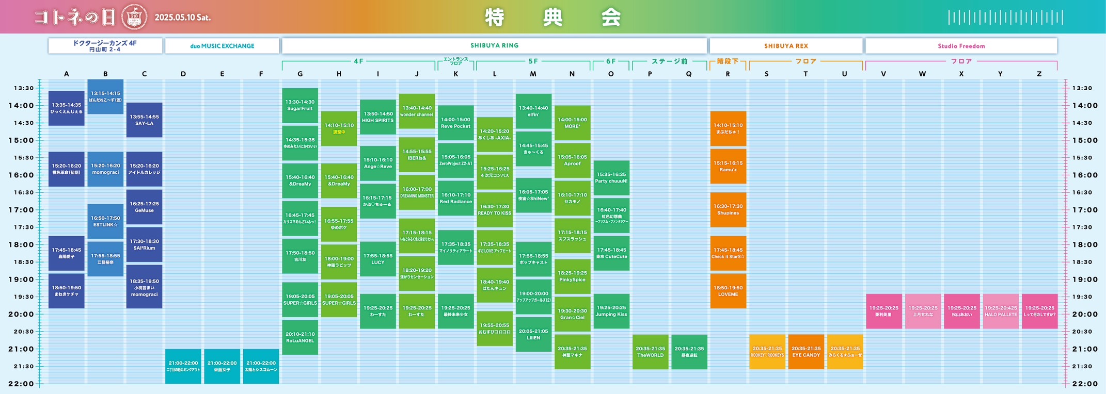The width and height of the screenshot is (1106, 394).
Task: Choose the ドクタージーカンズ 4F venue header
Action: (x=105, y=46)
